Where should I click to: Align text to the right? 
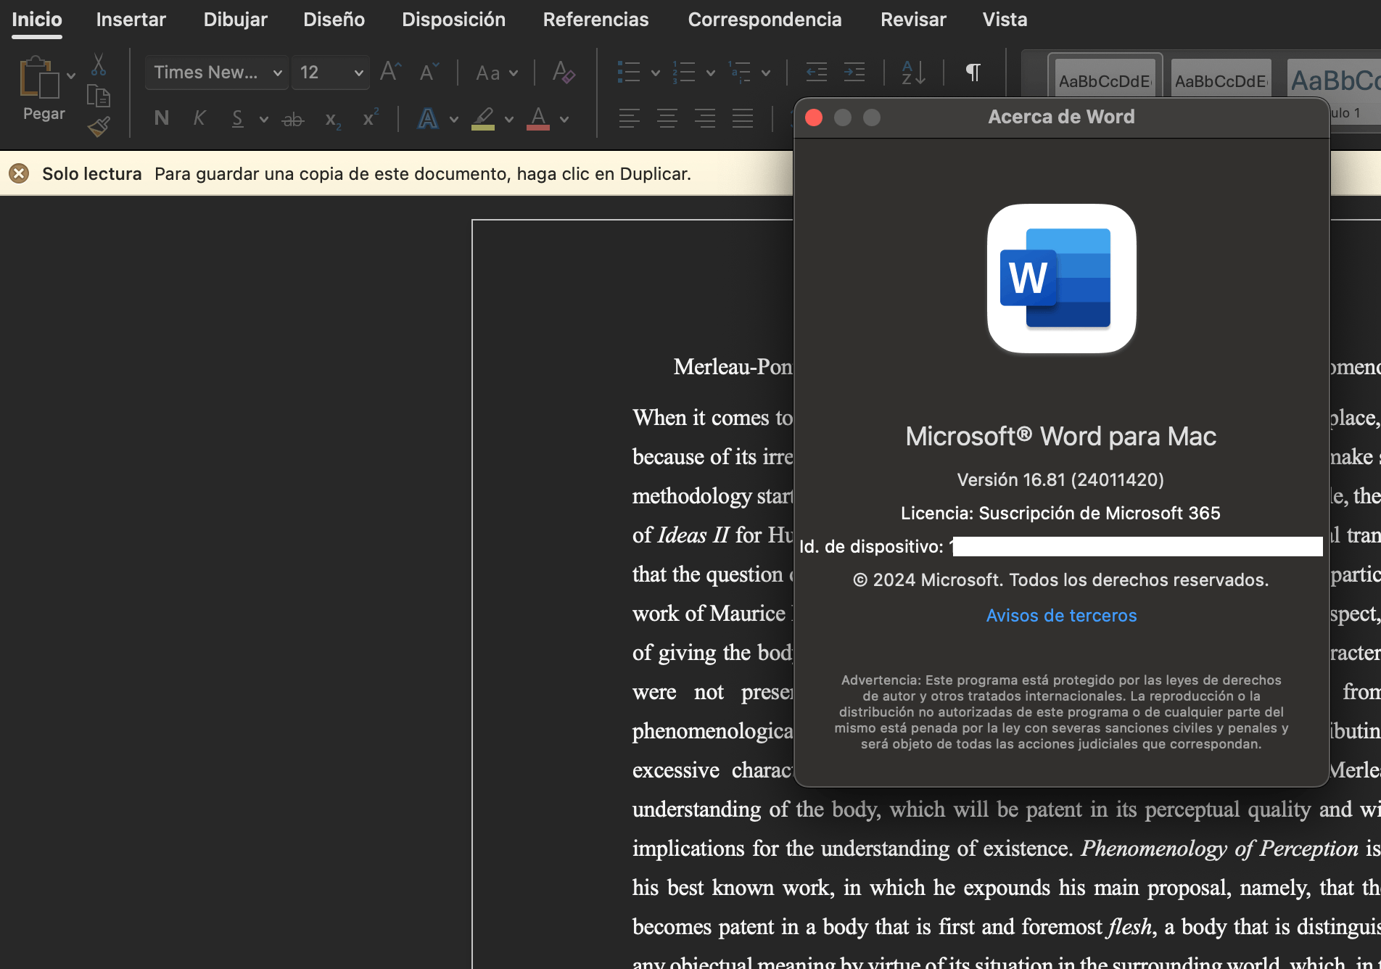coord(704,118)
